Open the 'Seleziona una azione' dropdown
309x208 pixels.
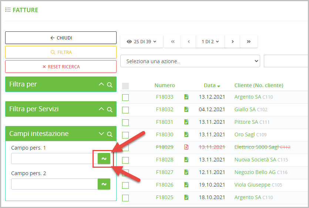pyautogui.click(x=190, y=61)
